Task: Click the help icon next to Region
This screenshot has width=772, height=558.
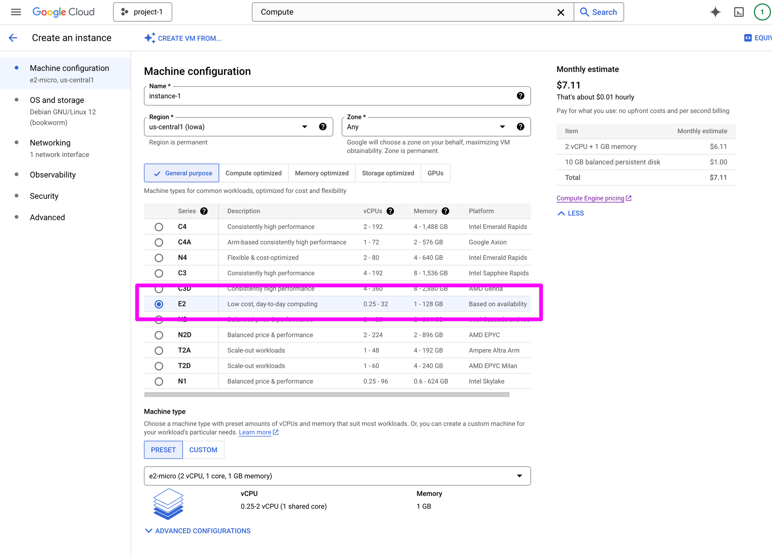Action: click(323, 127)
